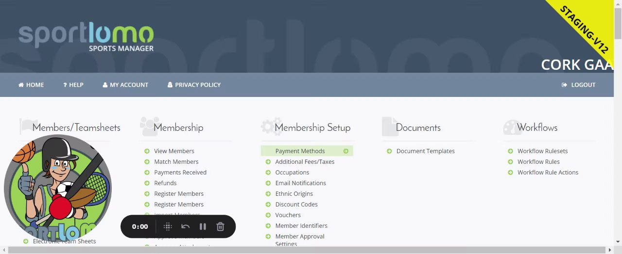
Task: Delete the recording with the trash icon
Action: (x=220, y=226)
